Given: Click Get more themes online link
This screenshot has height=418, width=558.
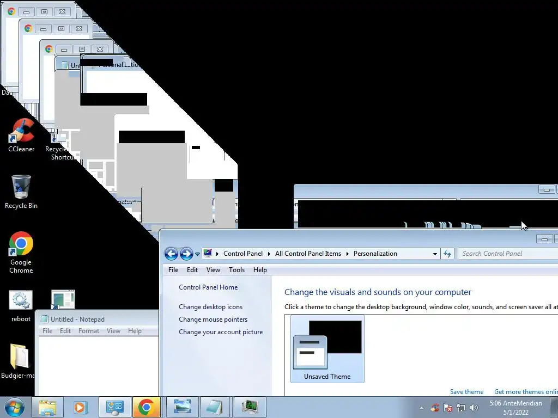Looking at the screenshot, I should tap(526, 392).
